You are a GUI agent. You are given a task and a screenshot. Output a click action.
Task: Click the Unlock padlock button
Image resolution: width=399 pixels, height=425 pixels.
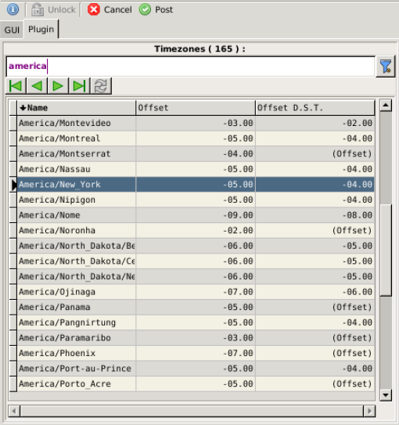53,9
